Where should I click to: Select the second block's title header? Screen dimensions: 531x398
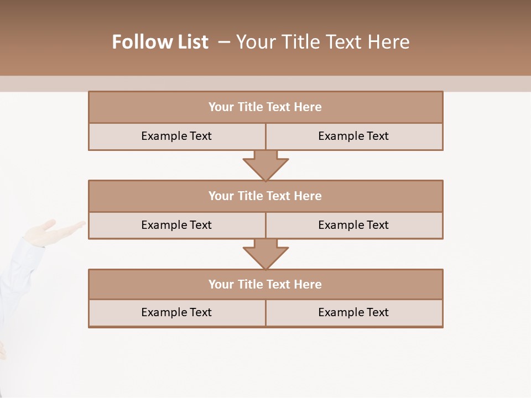click(265, 196)
